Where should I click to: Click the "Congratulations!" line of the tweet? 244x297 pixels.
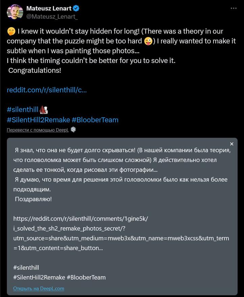(x=34, y=71)
